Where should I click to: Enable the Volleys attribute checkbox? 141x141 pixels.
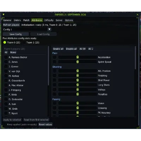pyautogui.click(x=54, y=90)
